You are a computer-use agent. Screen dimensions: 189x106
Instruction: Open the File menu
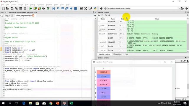coord(2,5)
